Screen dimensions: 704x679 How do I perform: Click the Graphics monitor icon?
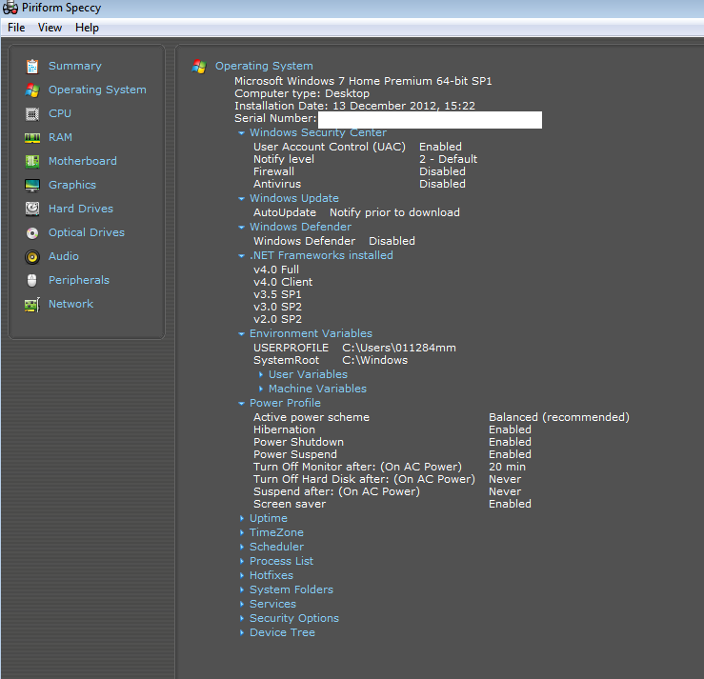coord(32,186)
